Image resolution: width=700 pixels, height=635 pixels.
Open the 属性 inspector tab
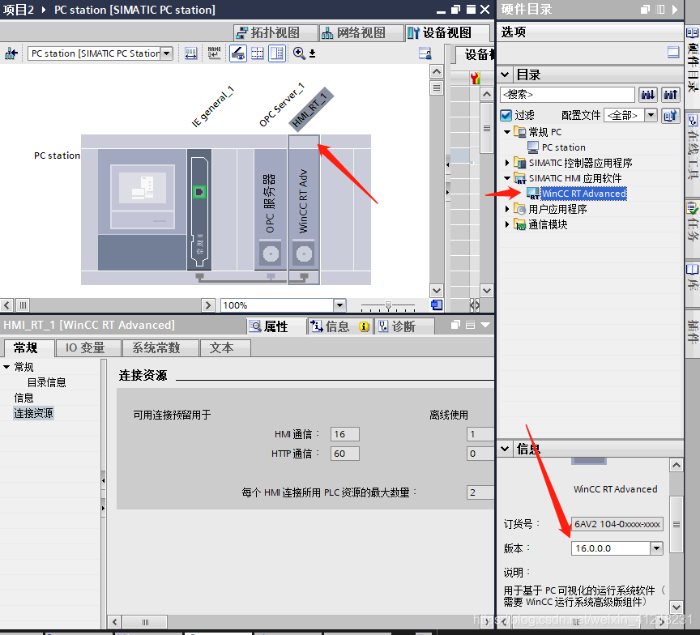275,326
